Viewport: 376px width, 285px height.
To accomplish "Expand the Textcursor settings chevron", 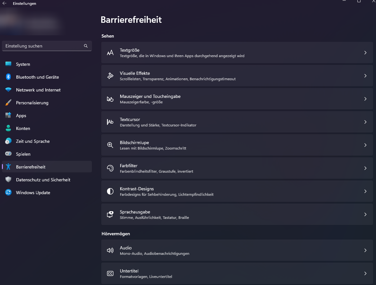I will tap(365, 122).
